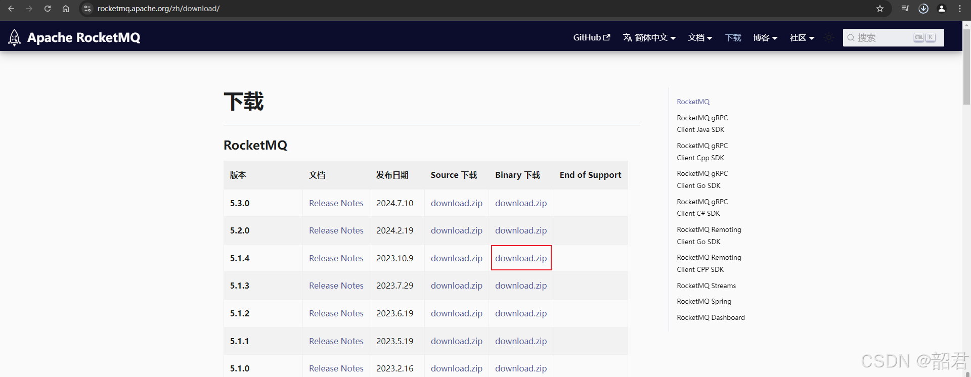Download source zip for 5.1.1
The image size is (971, 377).
(x=457, y=341)
